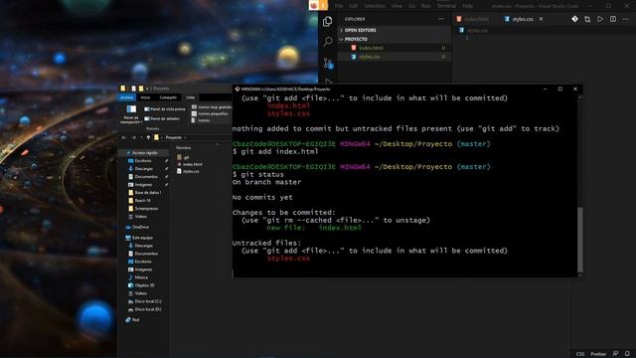Open Reach 16 folder in Quick access
Screen dimensions: 636x358
click(x=139, y=201)
